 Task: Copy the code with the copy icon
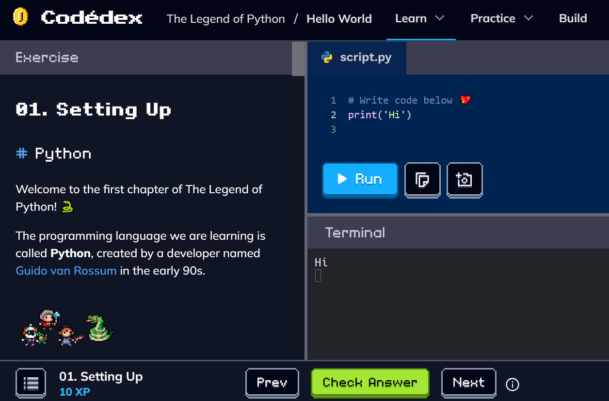[x=422, y=180]
